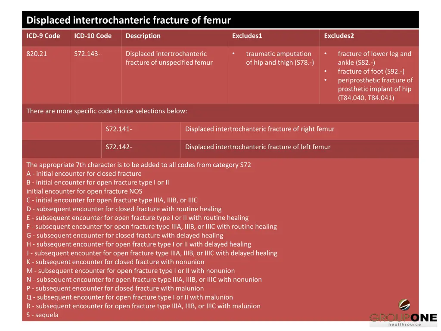
Task: Click 'There are more specific code choice selections below:'
Action: (x=107, y=111)
